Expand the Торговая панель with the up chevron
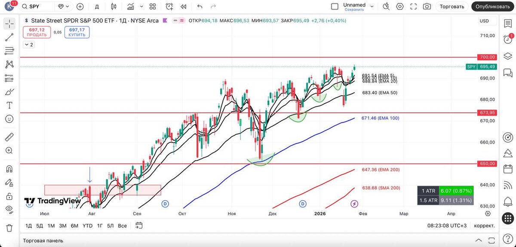The width and height of the screenshot is (516, 247). tap(479, 240)
